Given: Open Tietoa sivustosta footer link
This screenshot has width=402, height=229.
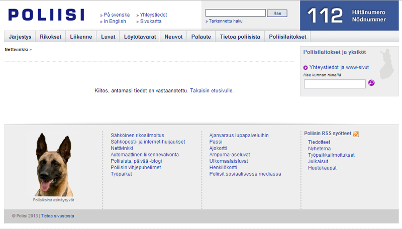Looking at the screenshot, I should click(58, 215).
